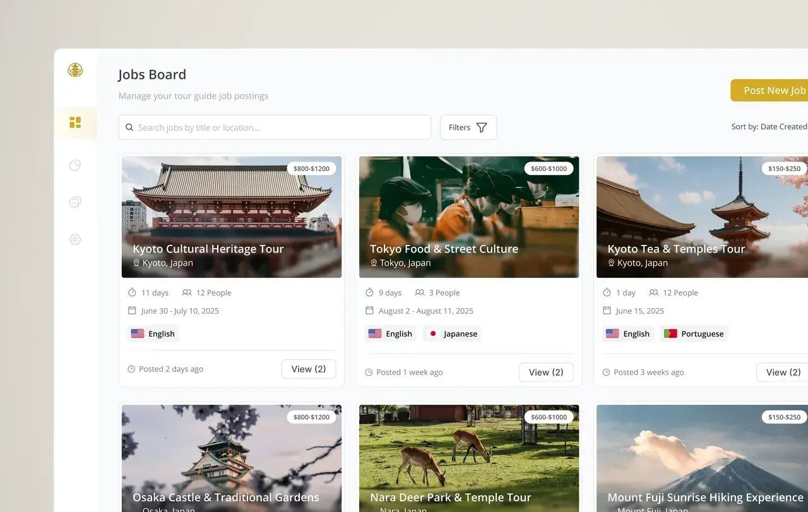808x512 pixels.
Task: Open the Tokyo Food & Street Culture thumbnail
Action: [x=469, y=217]
